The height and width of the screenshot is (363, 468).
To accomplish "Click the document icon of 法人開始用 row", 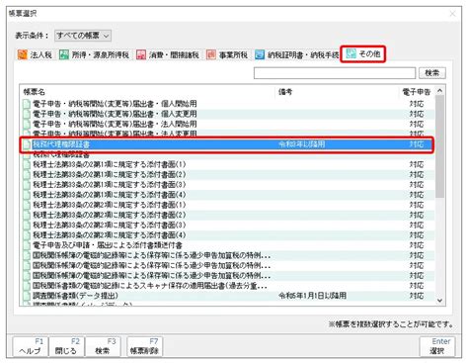I will click(x=27, y=124).
